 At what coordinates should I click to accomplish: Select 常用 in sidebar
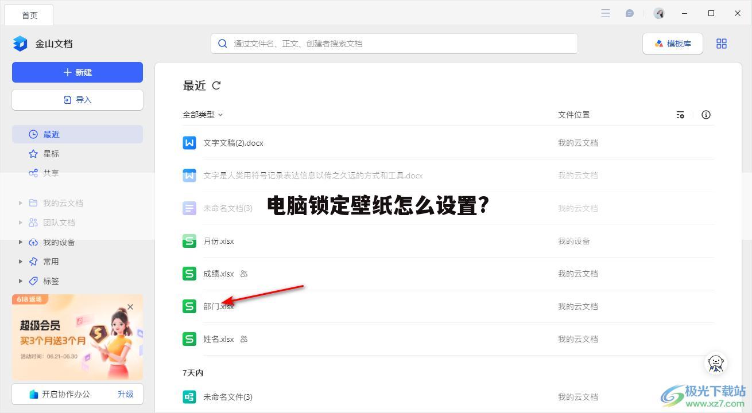[51, 262]
